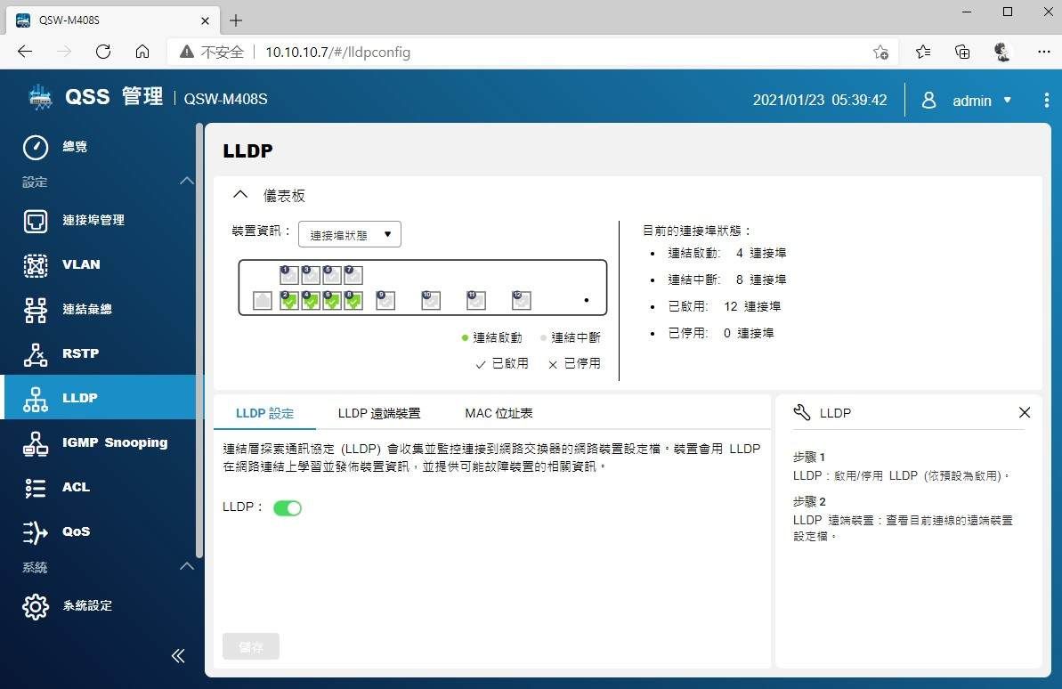Close the LLDP help panel
This screenshot has width=1062, height=689.
point(1024,412)
